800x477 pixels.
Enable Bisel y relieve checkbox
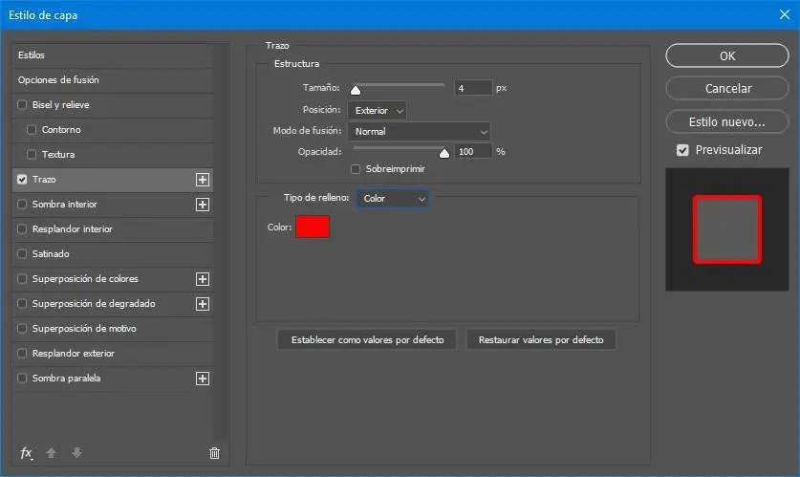[x=22, y=104]
